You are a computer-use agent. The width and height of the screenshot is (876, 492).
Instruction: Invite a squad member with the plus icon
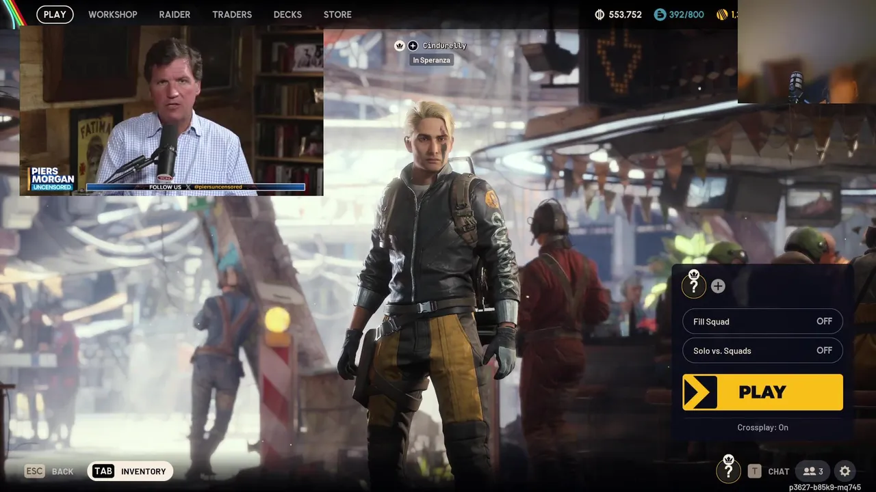pos(718,286)
